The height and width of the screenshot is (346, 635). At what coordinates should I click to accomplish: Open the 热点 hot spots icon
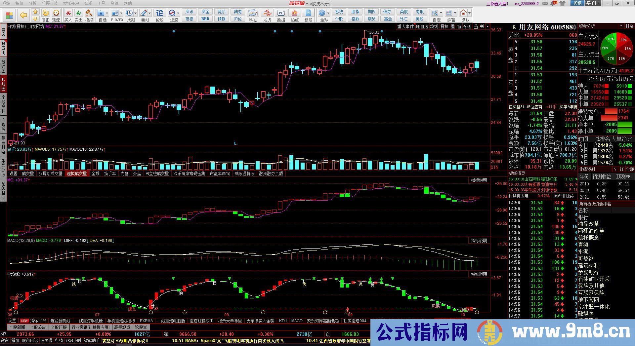pyautogui.click(x=294, y=16)
